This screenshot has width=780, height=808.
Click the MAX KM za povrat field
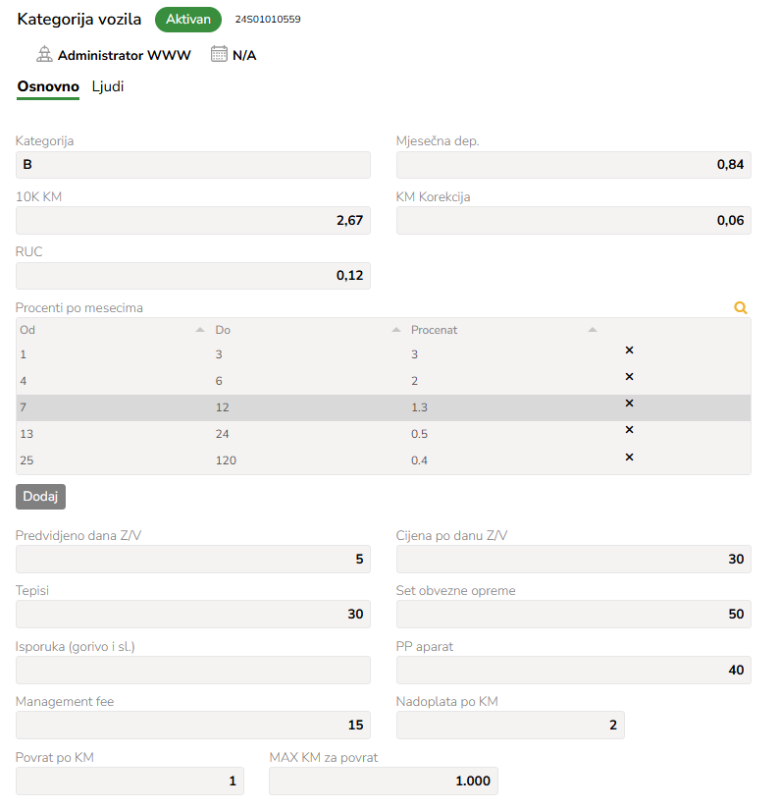pos(383,781)
